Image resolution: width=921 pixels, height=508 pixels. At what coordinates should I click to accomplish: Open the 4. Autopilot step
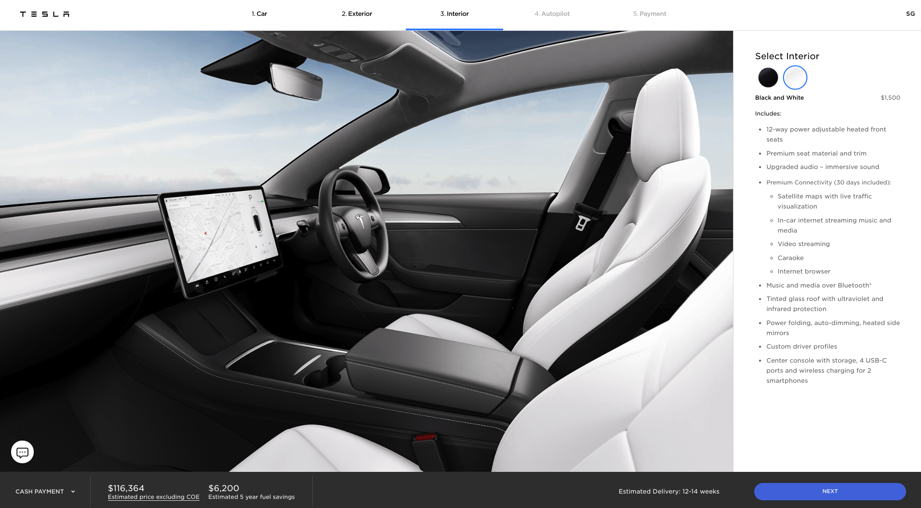[552, 14]
